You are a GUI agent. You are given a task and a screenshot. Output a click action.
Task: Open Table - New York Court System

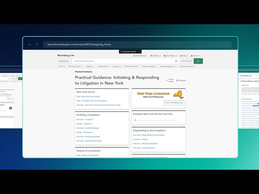(88, 97)
